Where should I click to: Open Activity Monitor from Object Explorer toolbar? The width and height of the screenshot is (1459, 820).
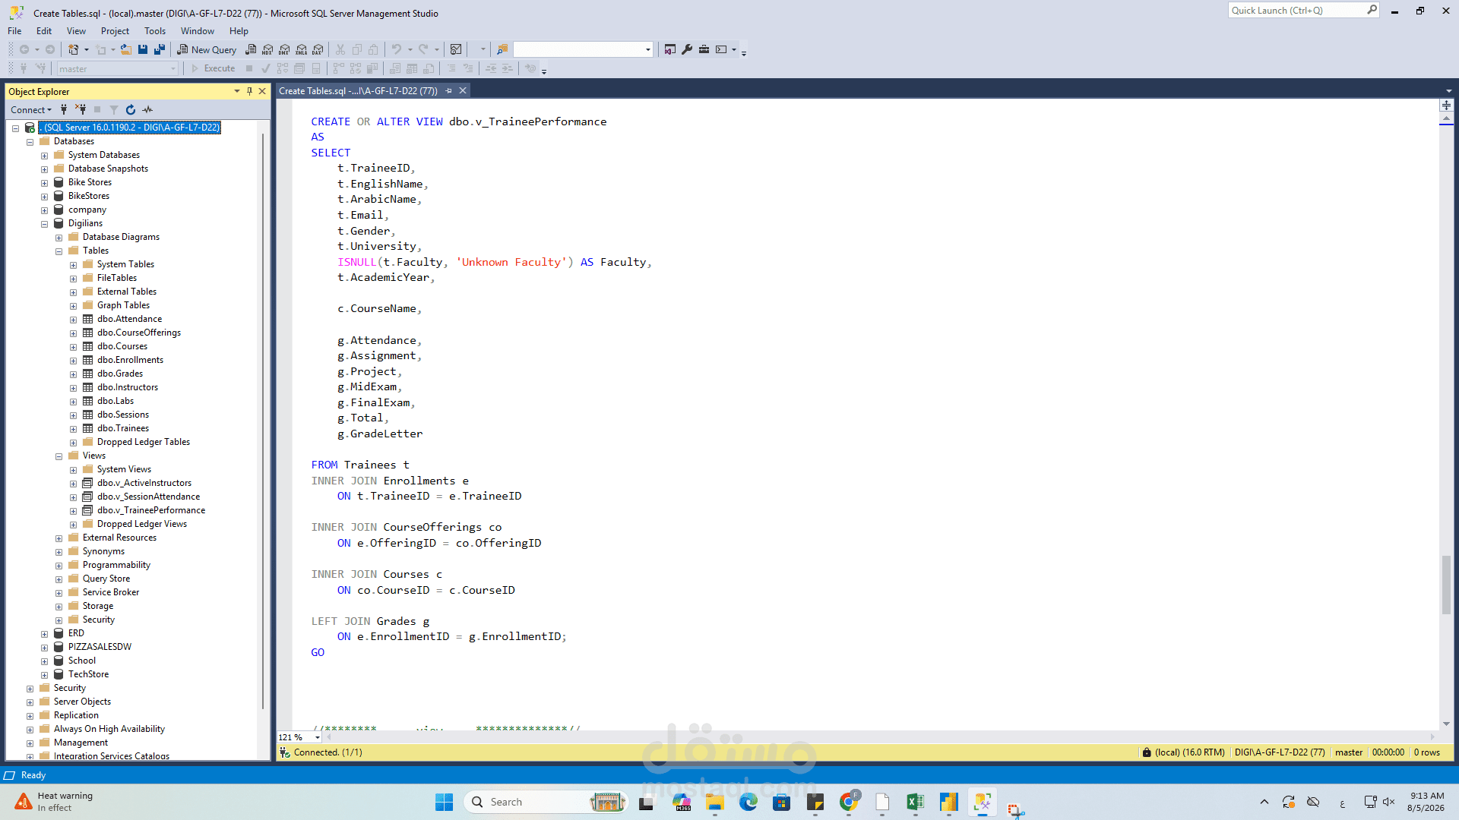147,109
